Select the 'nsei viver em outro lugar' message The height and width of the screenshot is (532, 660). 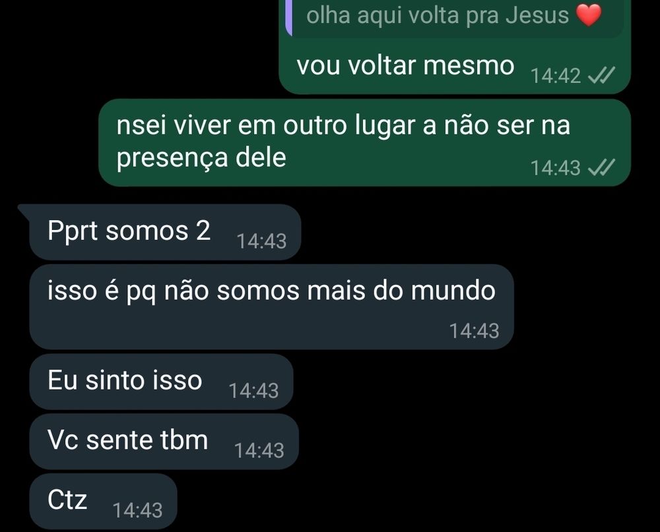coord(364,142)
